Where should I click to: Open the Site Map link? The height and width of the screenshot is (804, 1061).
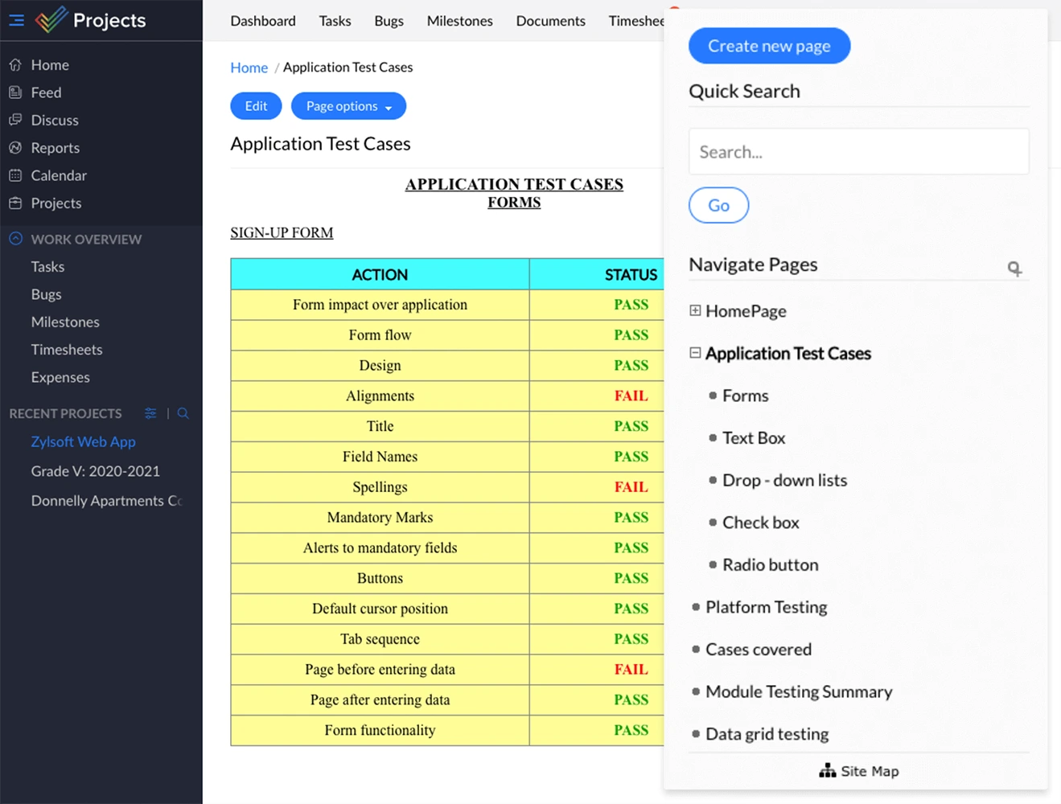tap(858, 771)
